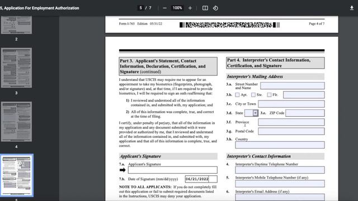Click the Interpreter's Mobile Telephone Number field
The image size is (358, 201).
click(280, 184)
